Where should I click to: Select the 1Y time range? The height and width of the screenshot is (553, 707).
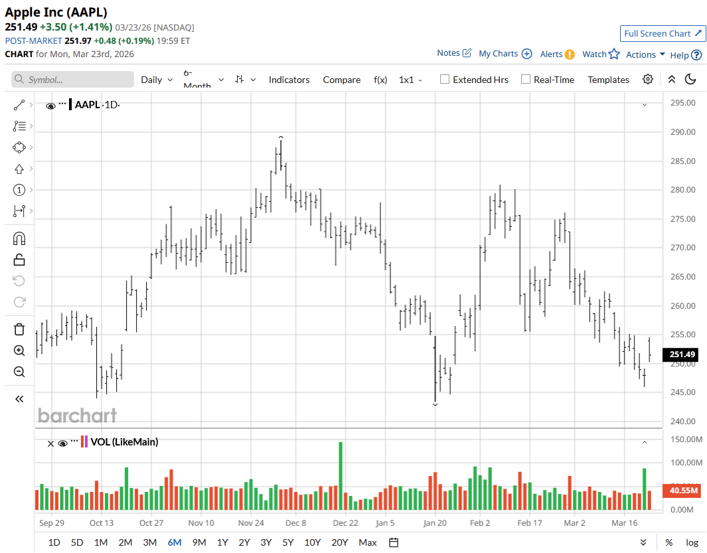coord(222,542)
